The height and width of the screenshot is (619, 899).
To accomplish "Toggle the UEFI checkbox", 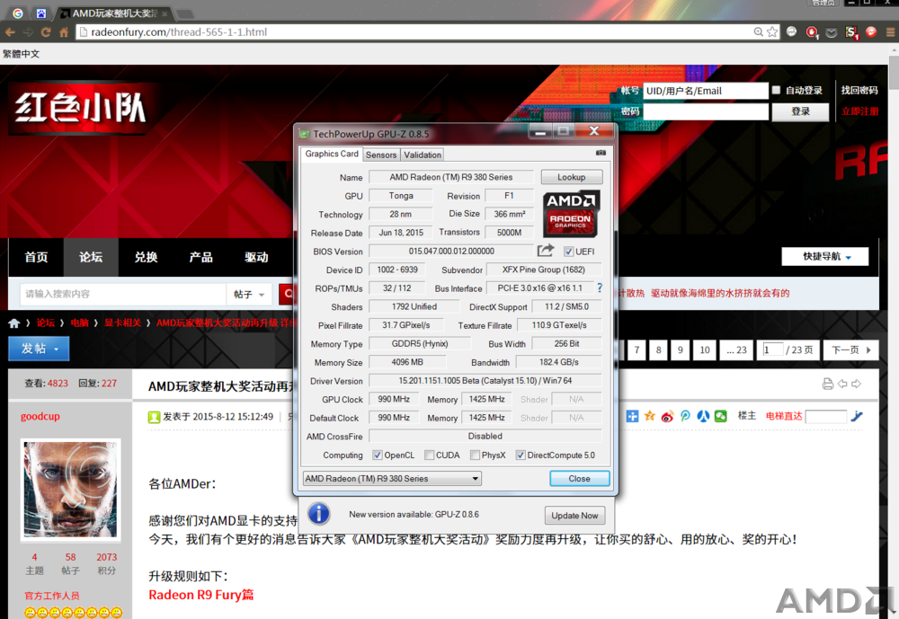I will click(568, 252).
